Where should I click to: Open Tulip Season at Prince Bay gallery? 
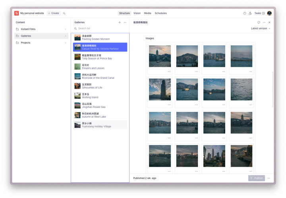coord(100,57)
